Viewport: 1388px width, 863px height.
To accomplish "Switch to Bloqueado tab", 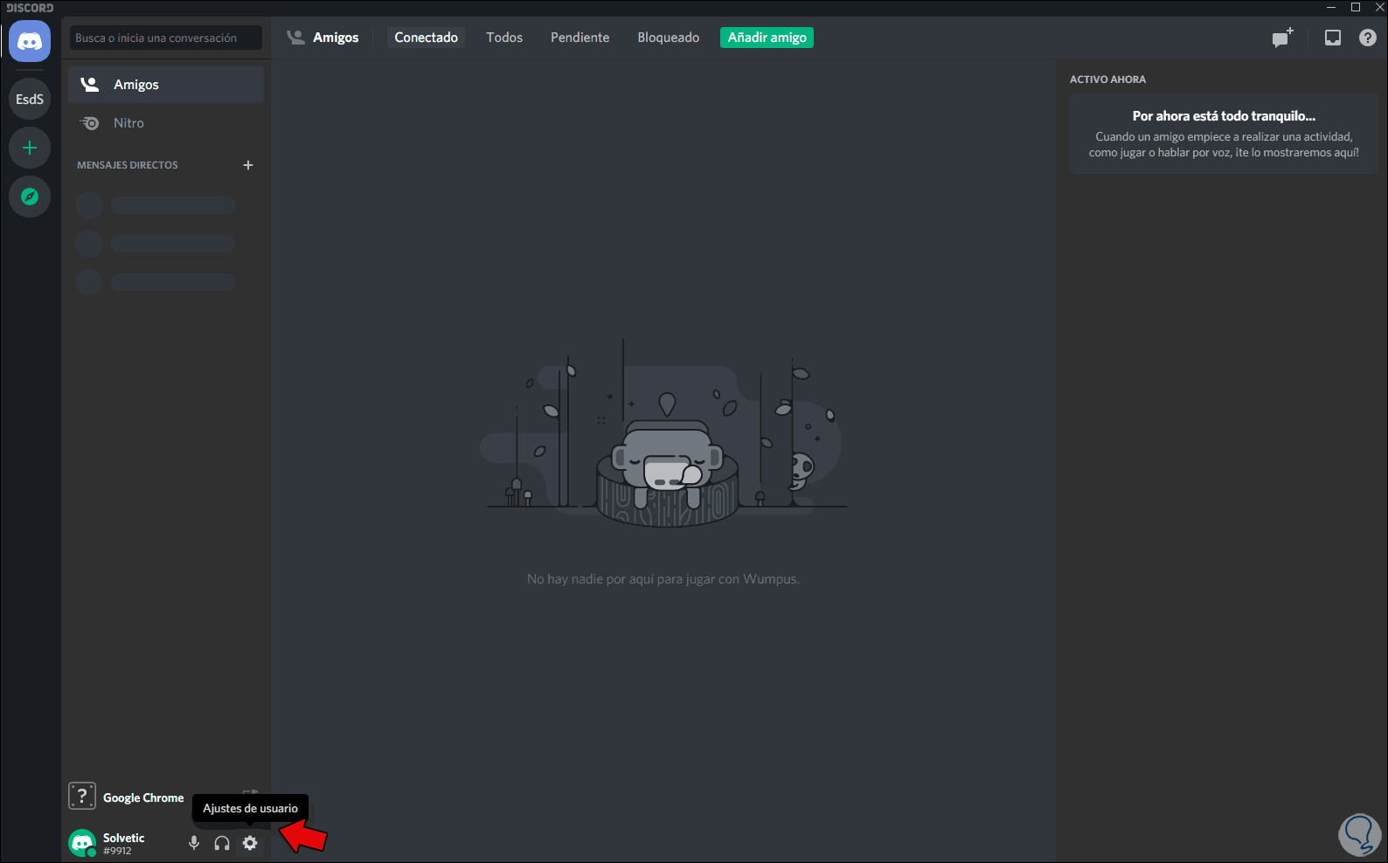I will pyautogui.click(x=669, y=38).
